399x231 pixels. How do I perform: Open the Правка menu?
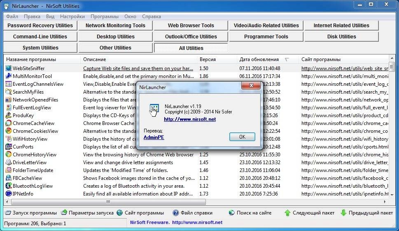click(x=32, y=16)
